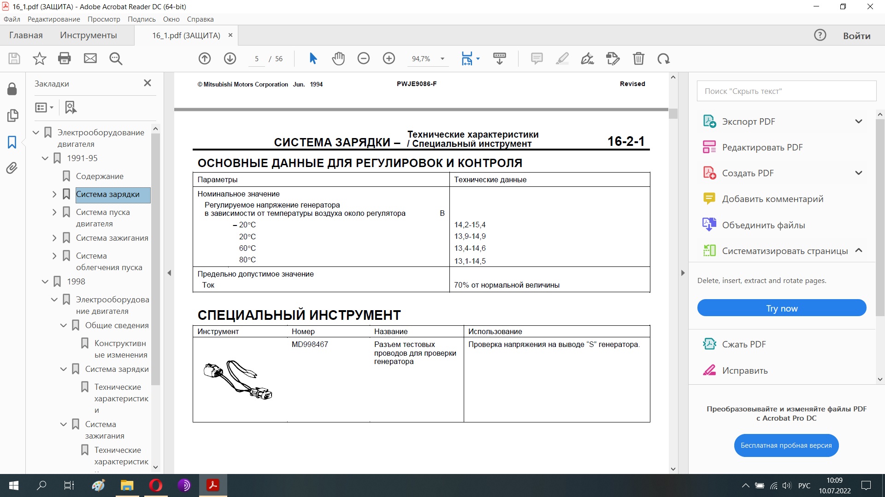The width and height of the screenshot is (885, 497).
Task: Click the Try now button
Action: click(x=781, y=308)
